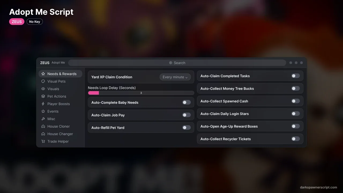
Task: Click the Needs Loop Delay slider
Action: 141,93
